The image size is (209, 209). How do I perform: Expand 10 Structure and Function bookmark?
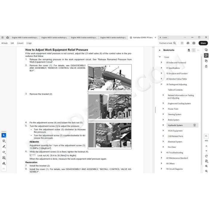(x=162, y=73)
